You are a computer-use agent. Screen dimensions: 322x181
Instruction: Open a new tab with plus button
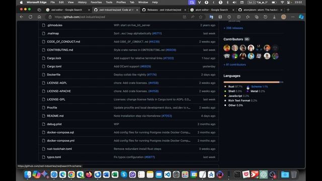288,10
